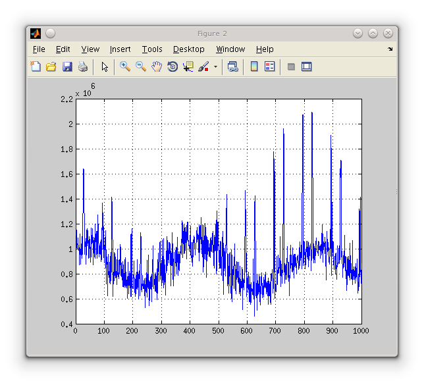The width and height of the screenshot is (424, 383).
Task: Open the Desktop menu
Action: (189, 49)
